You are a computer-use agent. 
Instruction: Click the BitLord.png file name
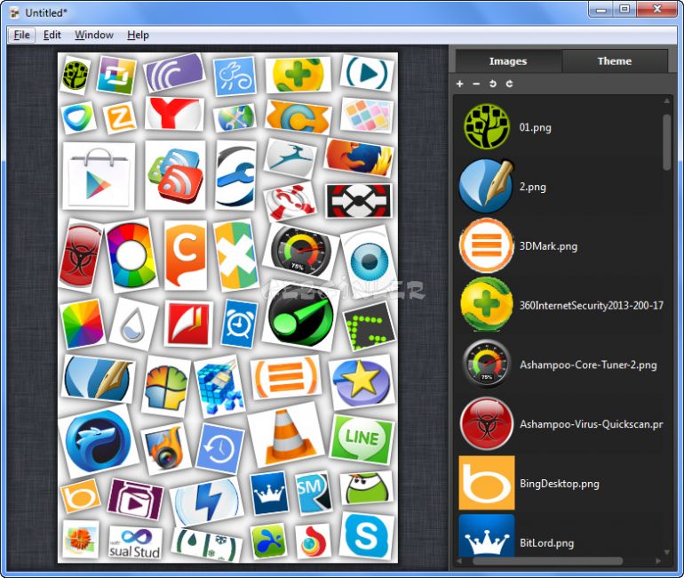click(546, 543)
